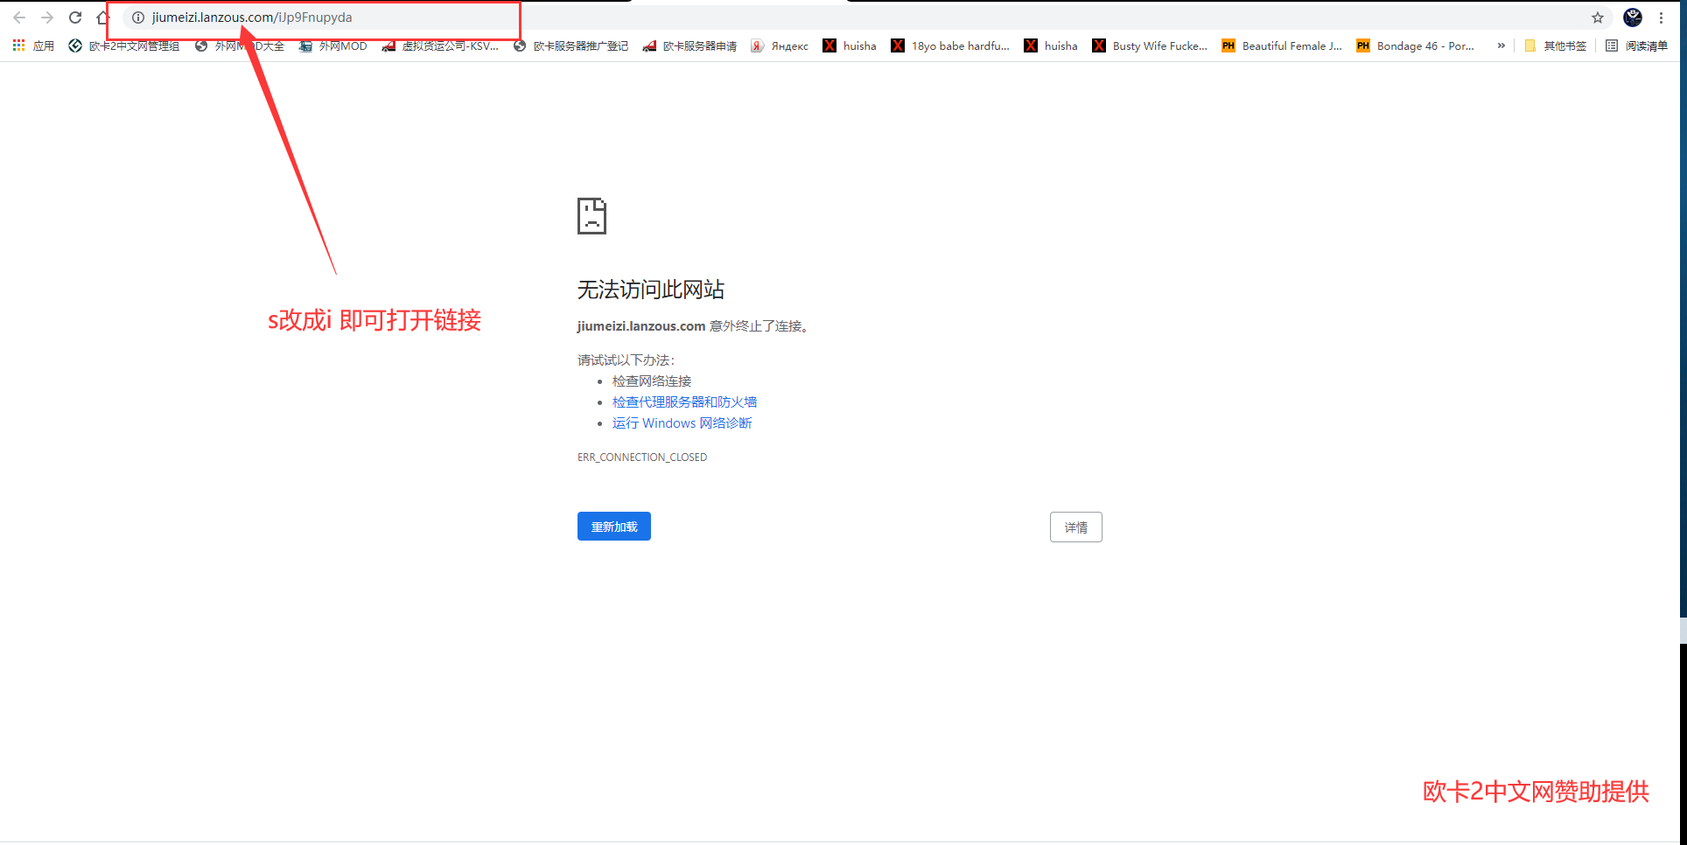
Task: Click the address bar URL jiumeizi.lanzous.com
Action: [x=252, y=17]
